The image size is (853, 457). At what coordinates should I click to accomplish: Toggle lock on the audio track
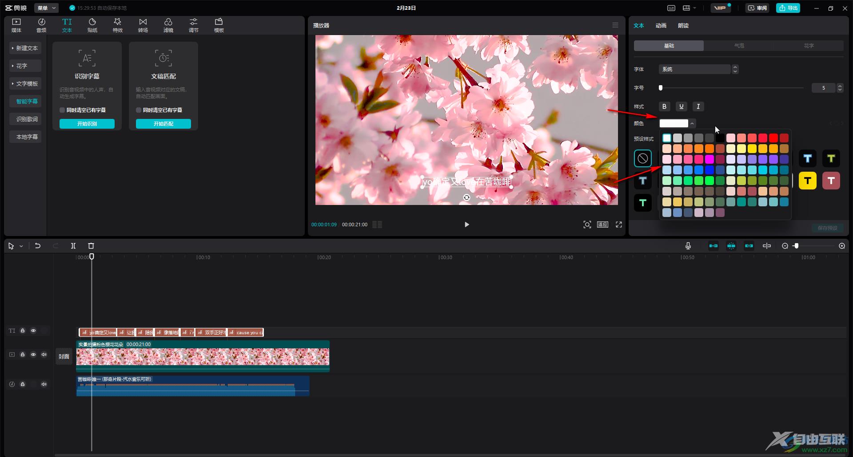pyautogui.click(x=23, y=384)
